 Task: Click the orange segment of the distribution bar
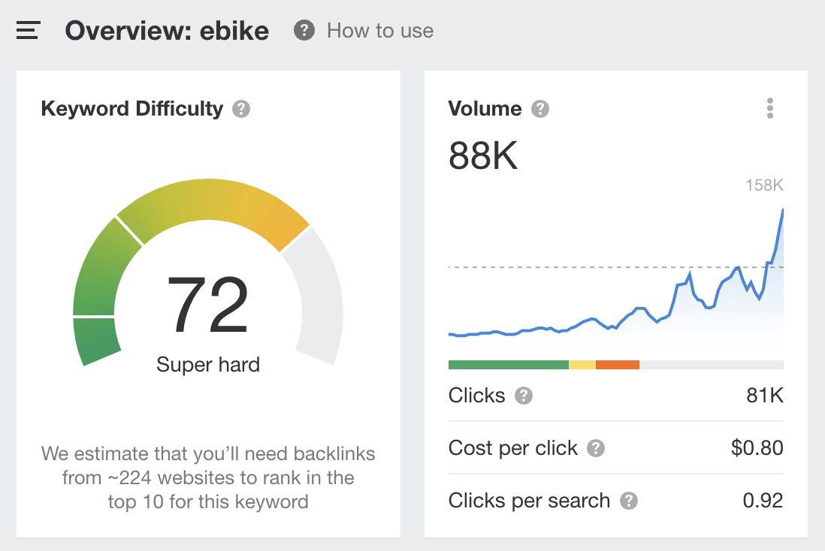click(618, 364)
